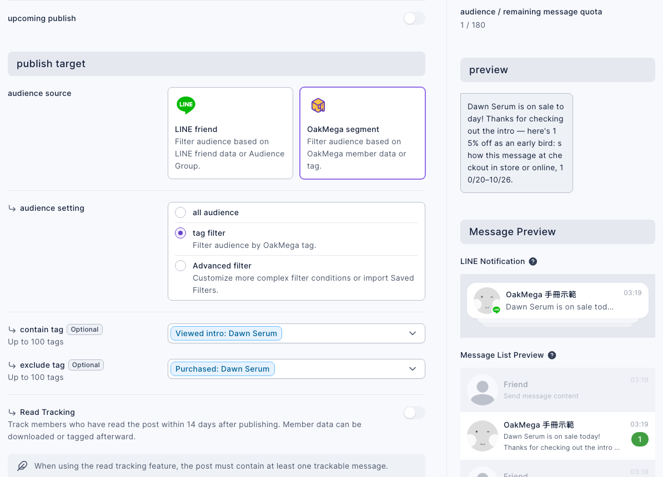This screenshot has width=663, height=477.
Task: Choose the tag filter radio option
Action: point(180,233)
